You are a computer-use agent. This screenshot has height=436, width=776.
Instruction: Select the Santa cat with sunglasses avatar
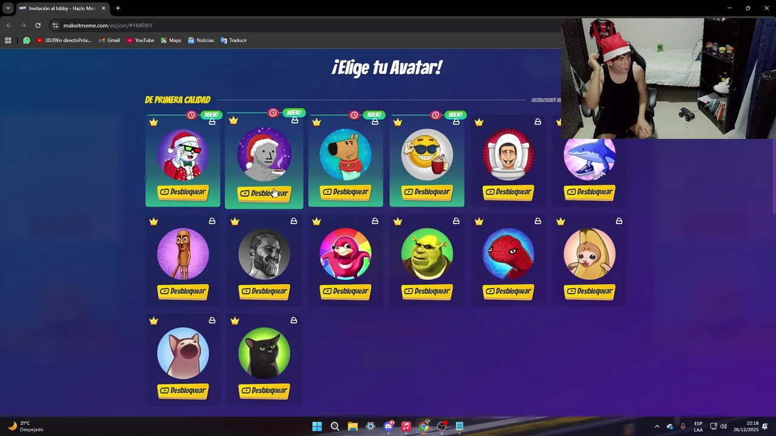(x=183, y=154)
